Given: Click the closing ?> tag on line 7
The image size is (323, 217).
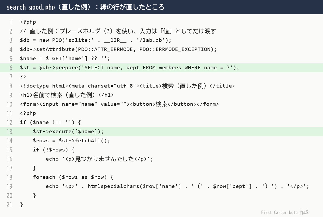Looking at the screenshot, I should pos(23,77).
